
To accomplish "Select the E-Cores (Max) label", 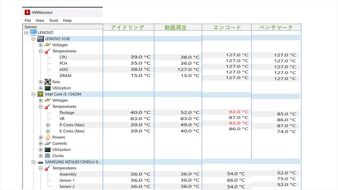I will pos(72,131).
